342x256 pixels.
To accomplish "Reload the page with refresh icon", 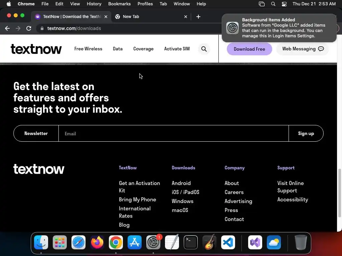I will tap(29, 28).
